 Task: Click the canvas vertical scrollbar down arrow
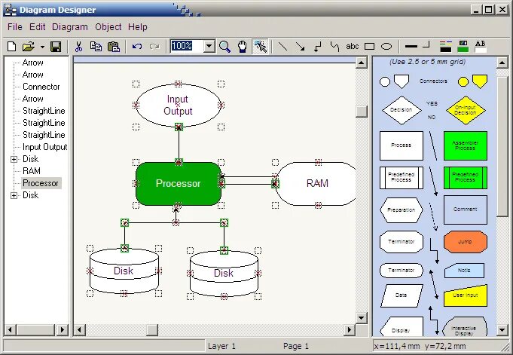tap(361, 317)
